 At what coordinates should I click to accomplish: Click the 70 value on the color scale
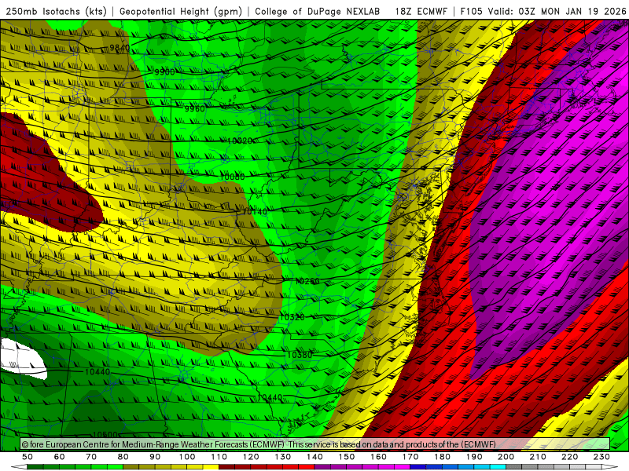click(91, 457)
